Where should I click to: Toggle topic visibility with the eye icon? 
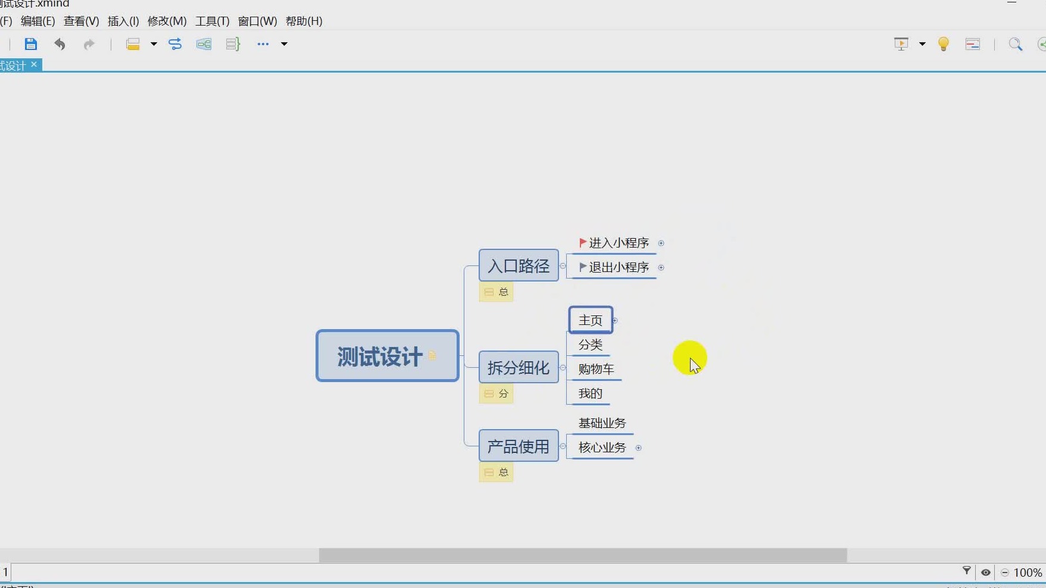pyautogui.click(x=986, y=572)
